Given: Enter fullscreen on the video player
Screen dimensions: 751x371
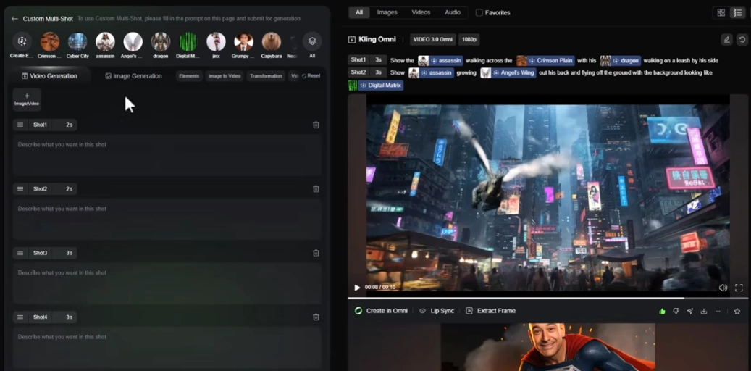Looking at the screenshot, I should [x=739, y=288].
